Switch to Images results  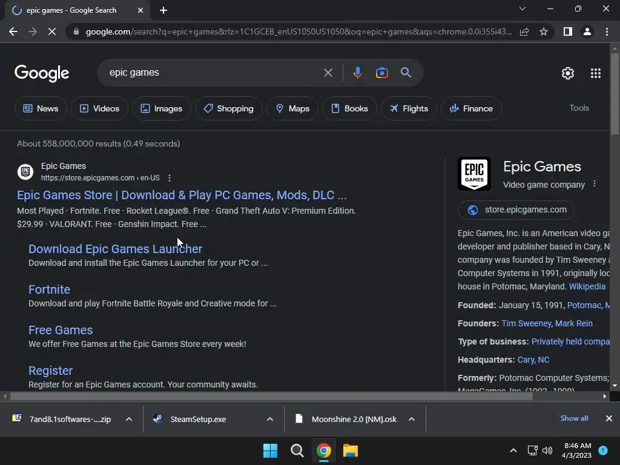click(x=162, y=108)
